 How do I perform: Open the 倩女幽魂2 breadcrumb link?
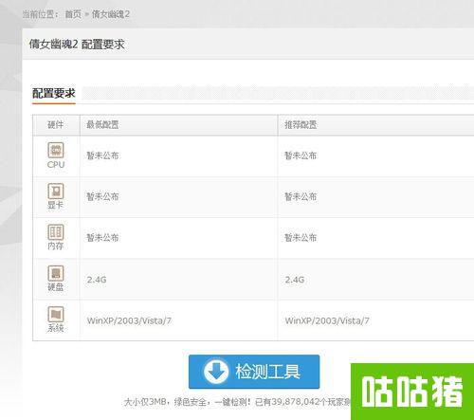pos(111,14)
